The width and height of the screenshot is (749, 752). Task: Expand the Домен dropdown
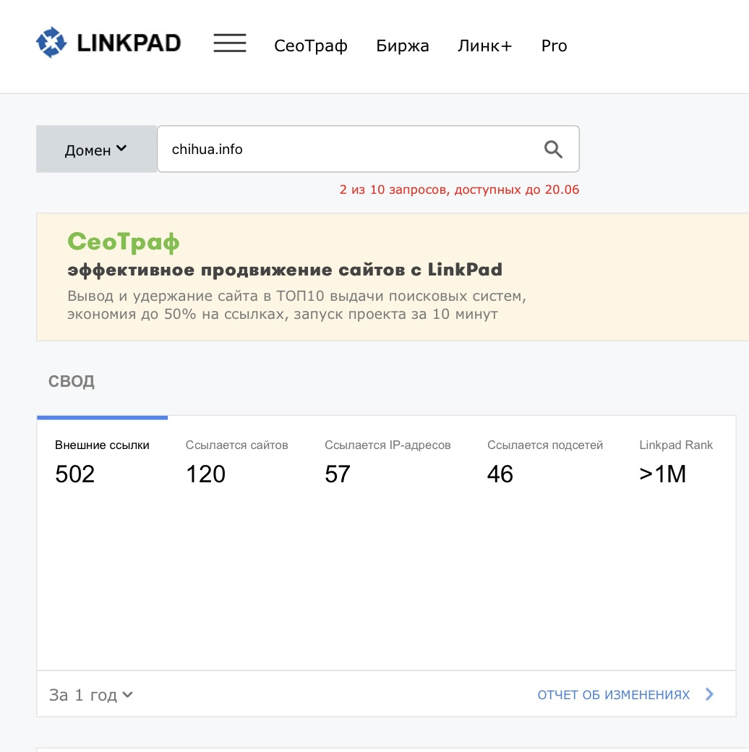(96, 149)
